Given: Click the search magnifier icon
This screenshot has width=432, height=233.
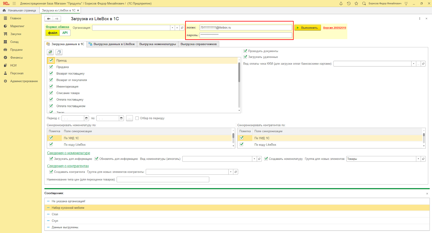Looking at the screenshot, I should pyautogui.click(x=364, y=3).
